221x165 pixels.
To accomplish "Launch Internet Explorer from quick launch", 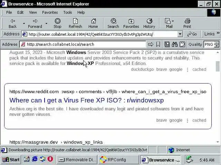I will 35,159.
